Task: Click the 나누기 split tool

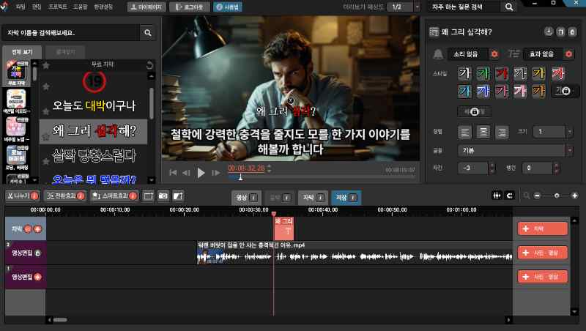Action: (x=23, y=196)
